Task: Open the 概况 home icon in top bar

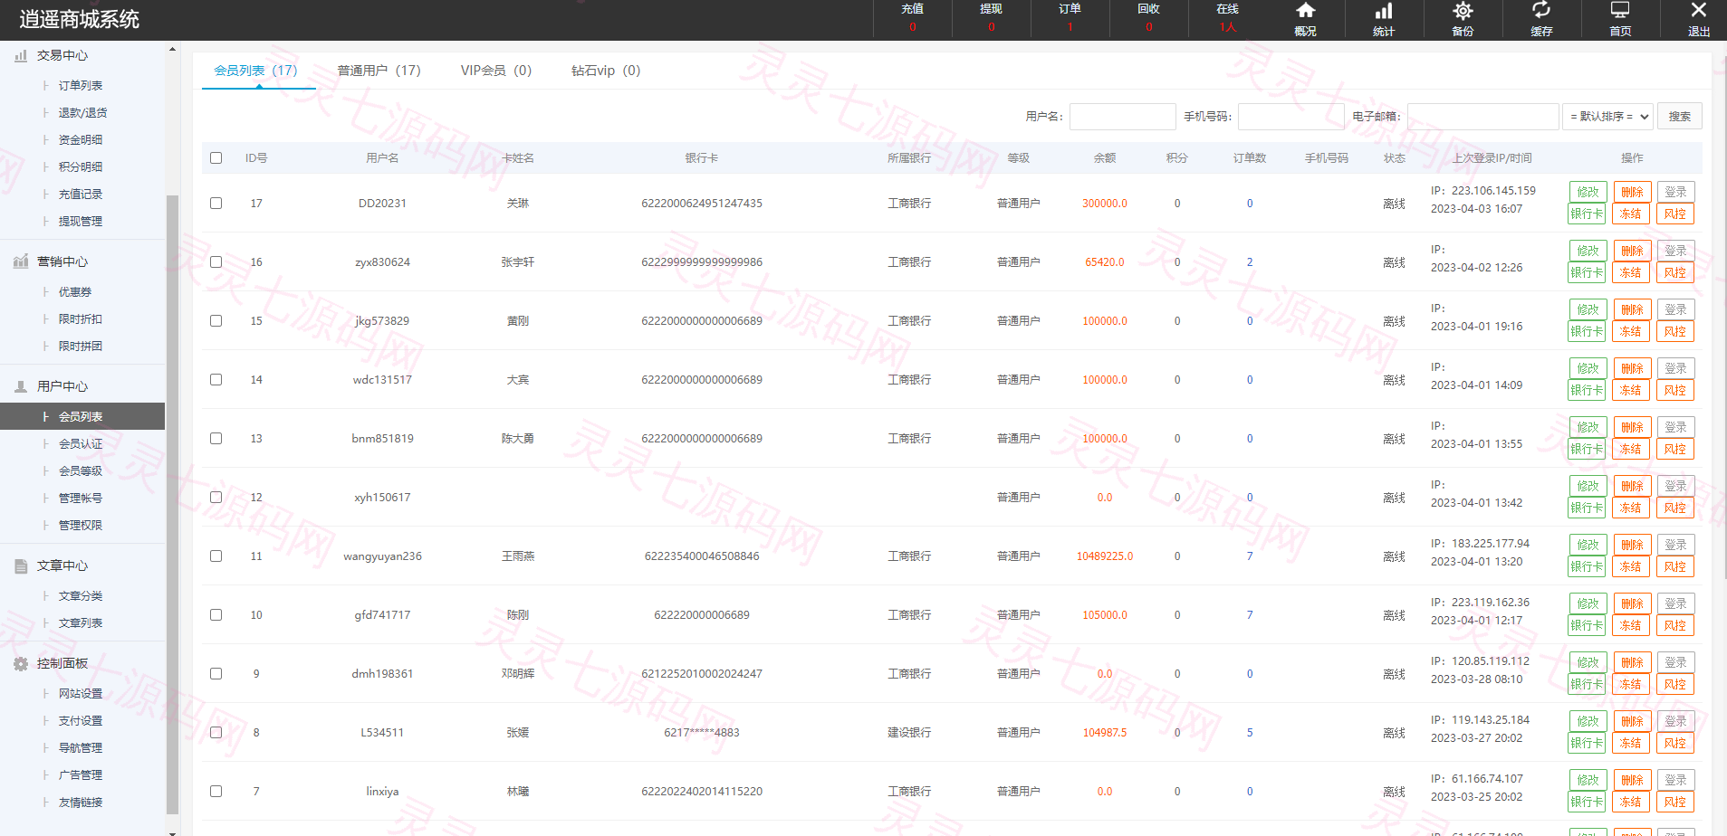Action: coord(1305,11)
